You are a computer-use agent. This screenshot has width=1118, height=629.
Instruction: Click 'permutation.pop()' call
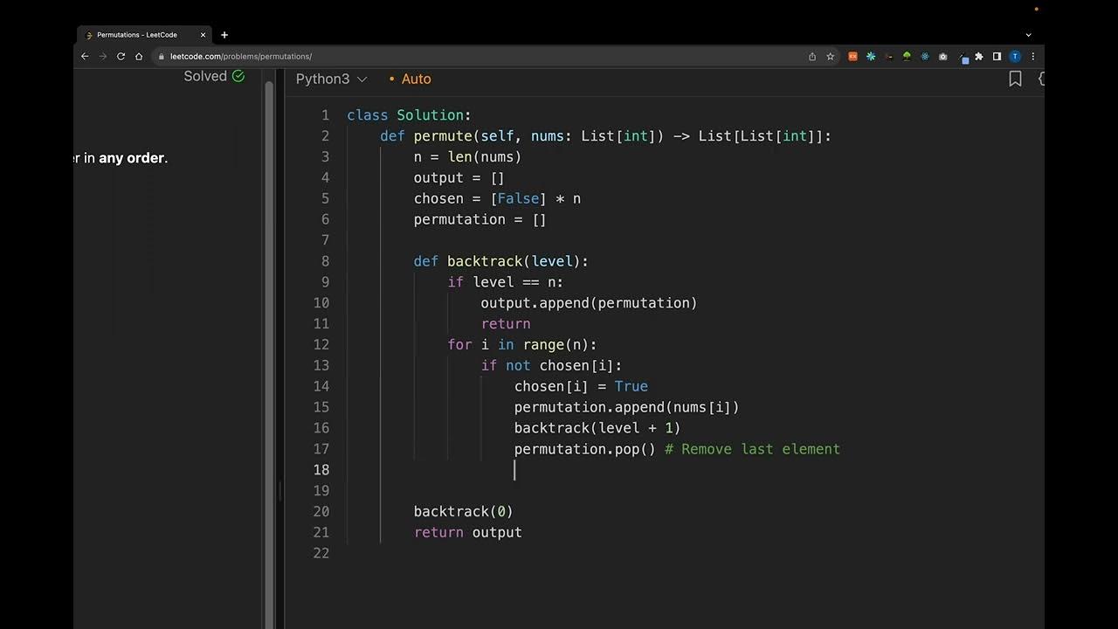[584, 449]
